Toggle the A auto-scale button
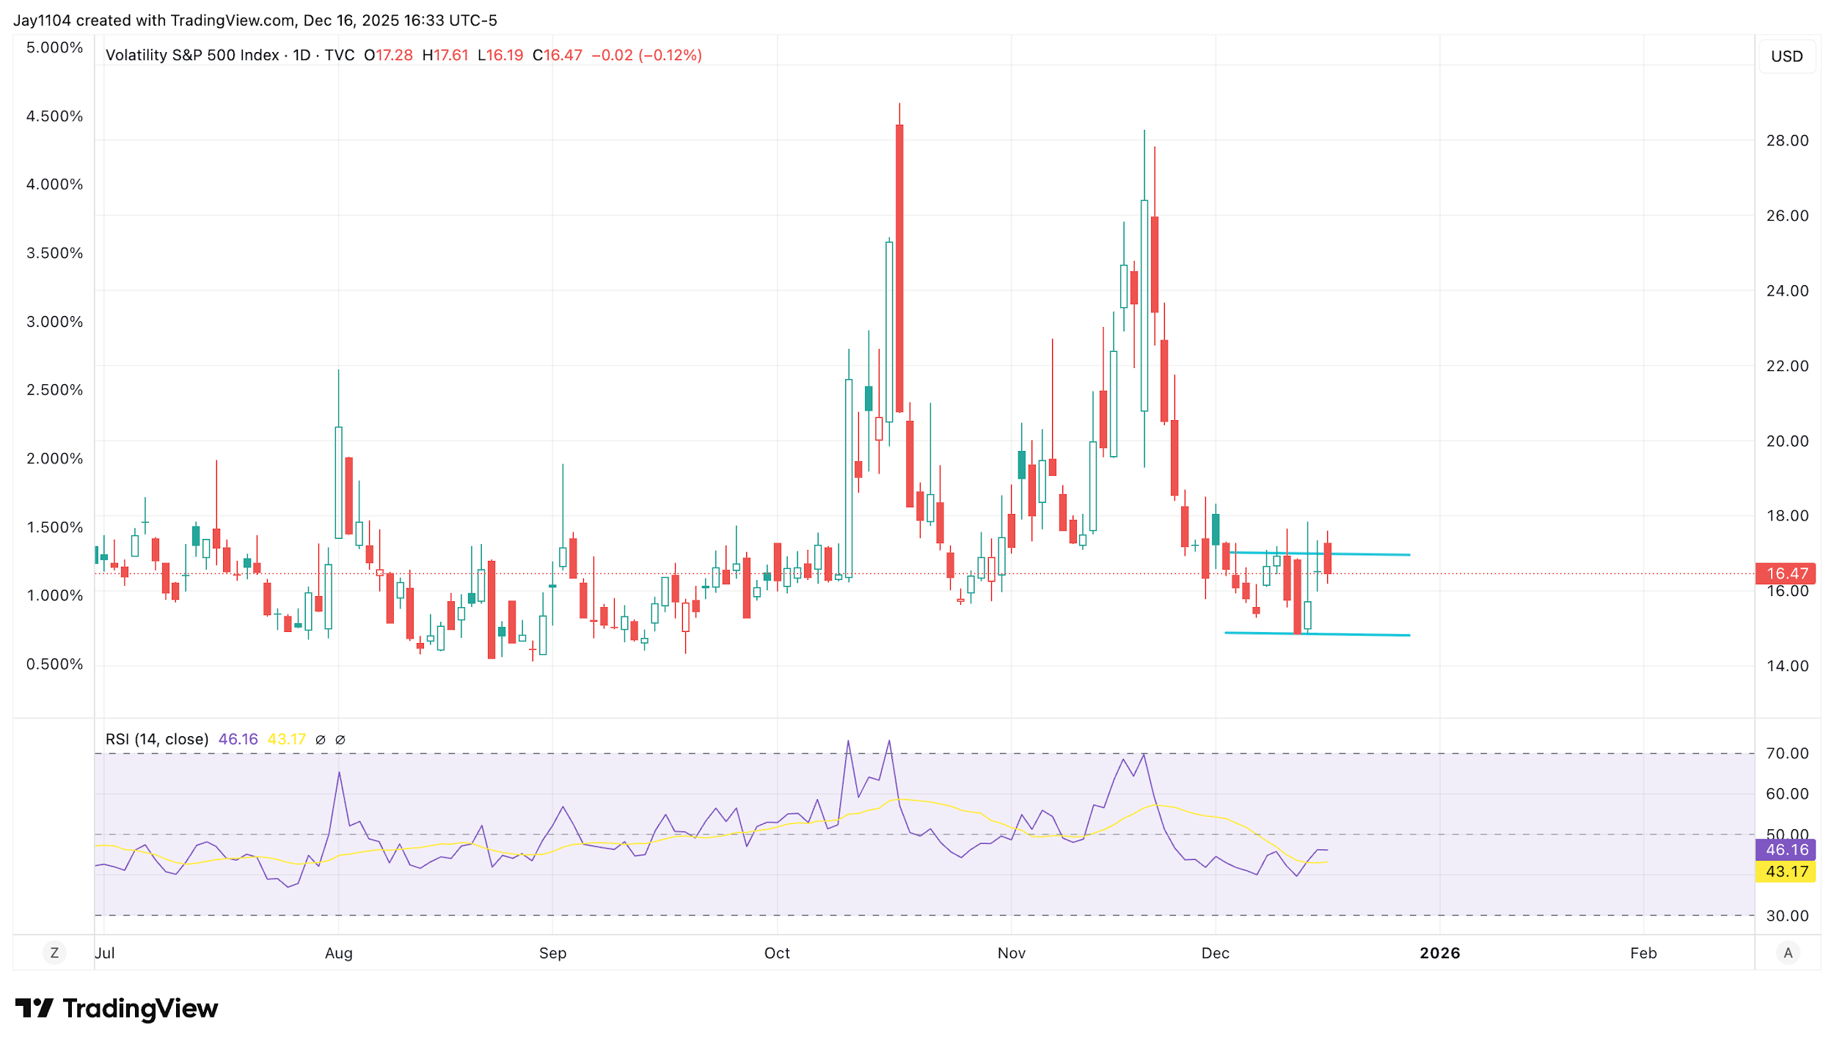 1788,953
